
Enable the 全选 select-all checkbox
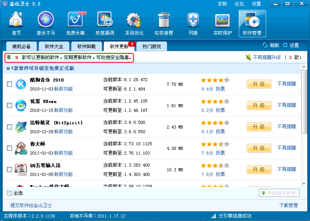10,193
